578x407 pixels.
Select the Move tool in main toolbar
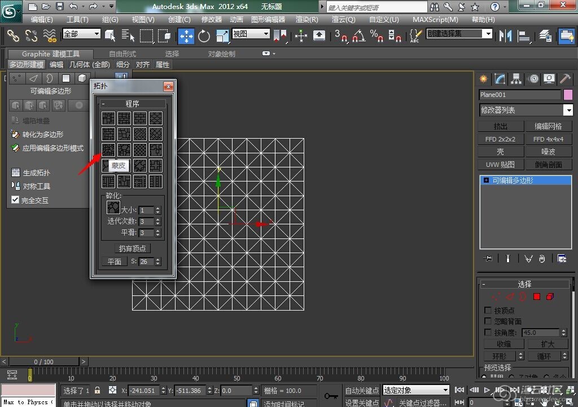point(186,36)
